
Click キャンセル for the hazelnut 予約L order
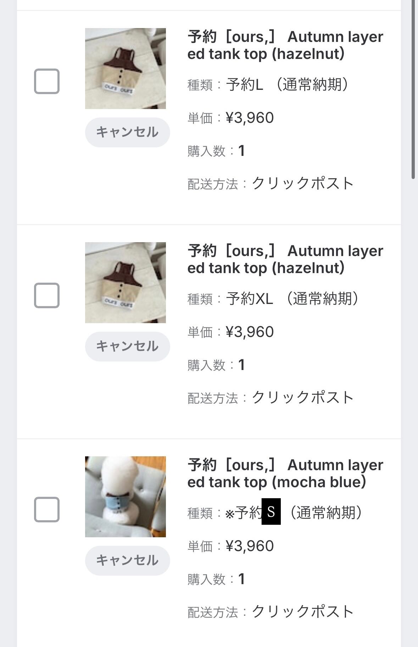(127, 132)
